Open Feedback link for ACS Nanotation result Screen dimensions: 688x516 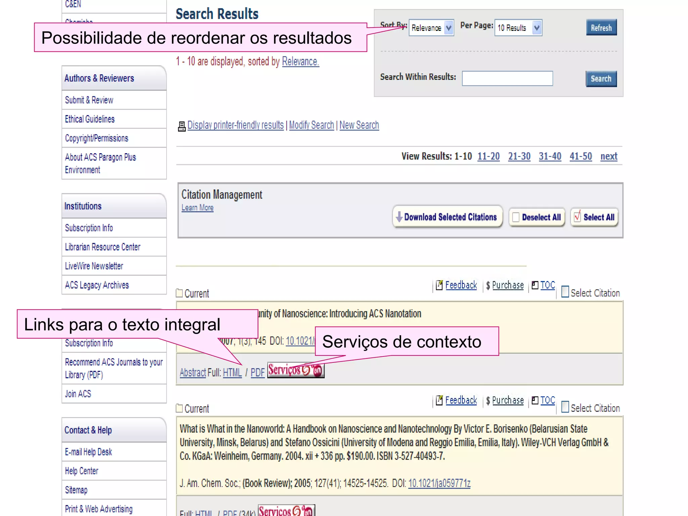pos(461,285)
